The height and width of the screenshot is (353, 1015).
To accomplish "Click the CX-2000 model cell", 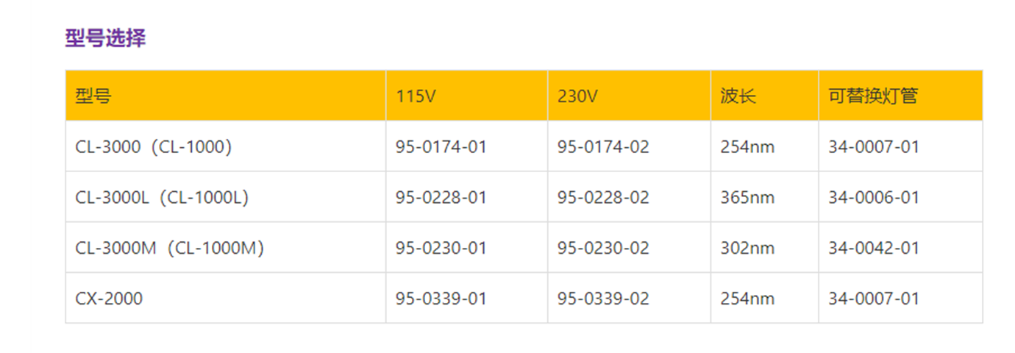I will tap(109, 299).
